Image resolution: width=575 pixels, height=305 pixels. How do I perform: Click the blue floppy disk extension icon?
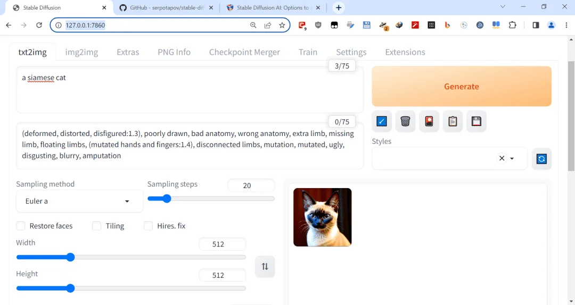tap(366, 26)
